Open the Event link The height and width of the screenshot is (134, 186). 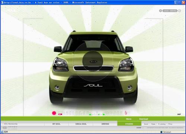146,124
